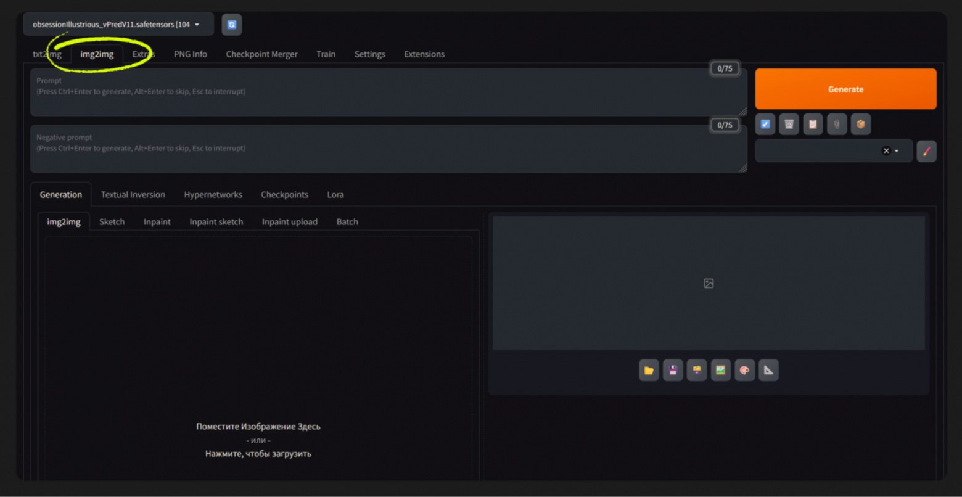Clear styles with the X button
This screenshot has width=962, height=497.
[886, 150]
